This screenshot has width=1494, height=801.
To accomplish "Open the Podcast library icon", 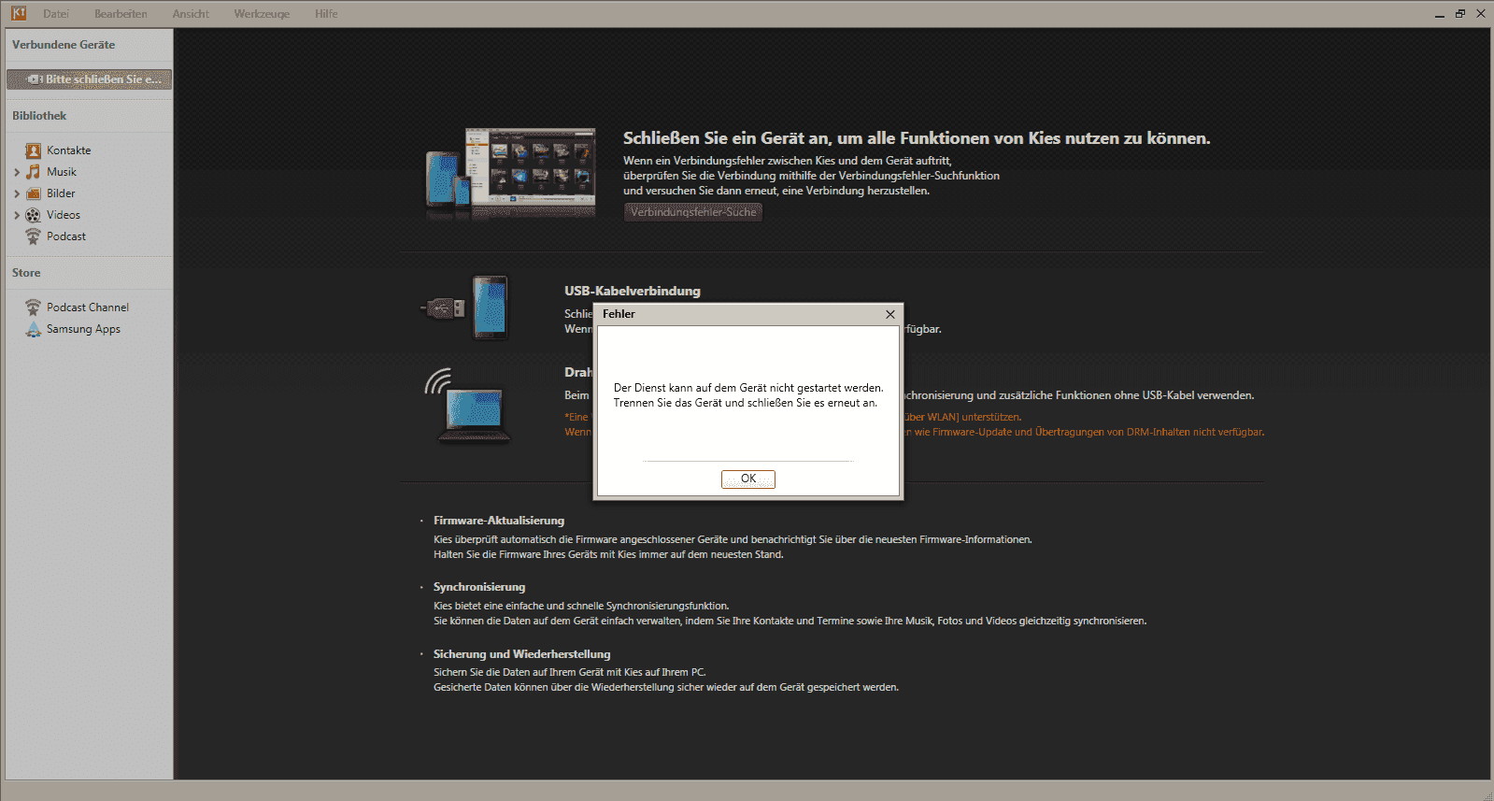I will (34, 236).
